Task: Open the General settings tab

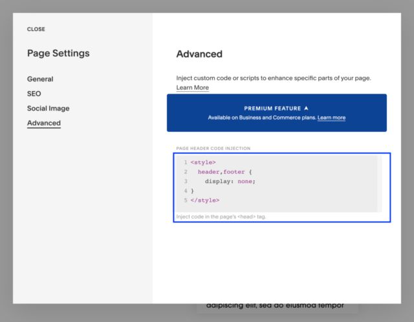Action: (x=40, y=79)
